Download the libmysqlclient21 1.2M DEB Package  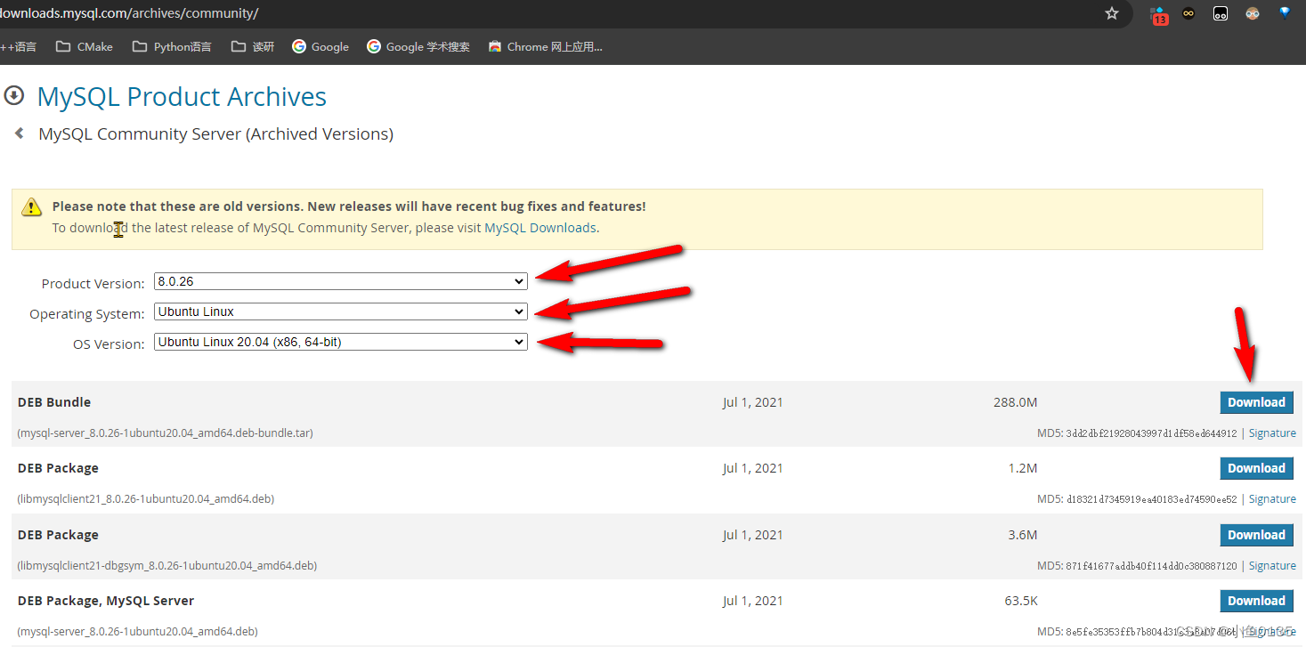click(1256, 468)
